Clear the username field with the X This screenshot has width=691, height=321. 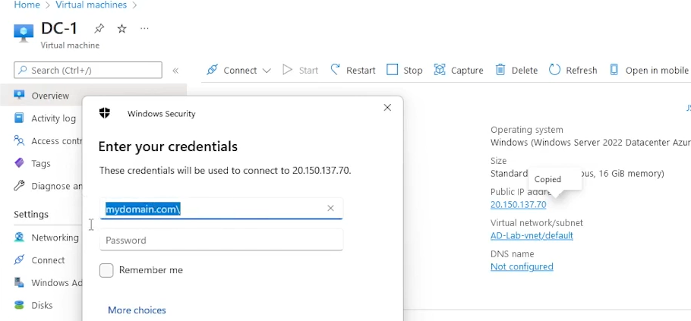(x=330, y=208)
